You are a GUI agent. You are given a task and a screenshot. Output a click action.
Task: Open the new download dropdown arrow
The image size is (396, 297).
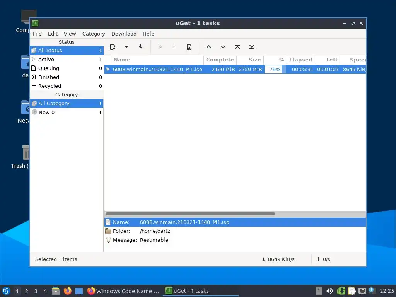click(126, 47)
